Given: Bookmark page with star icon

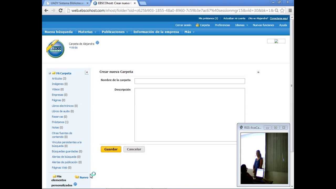Looking at the screenshot, I should (282, 10).
